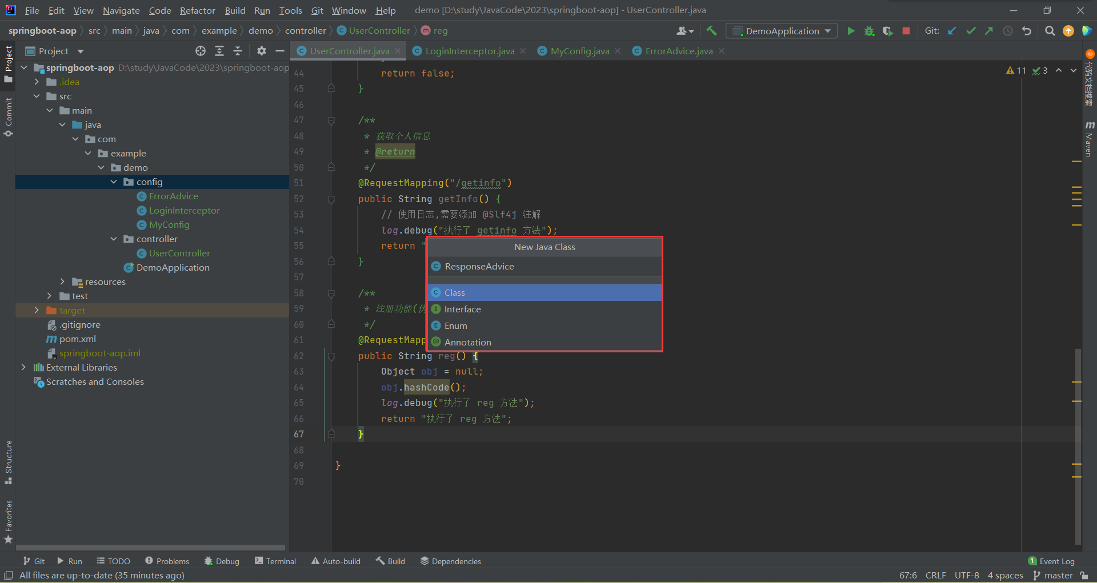Click the orange IDE update icon
The width and height of the screenshot is (1097, 583).
point(1068,31)
